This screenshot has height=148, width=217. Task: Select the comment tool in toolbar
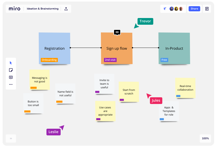click(11, 77)
